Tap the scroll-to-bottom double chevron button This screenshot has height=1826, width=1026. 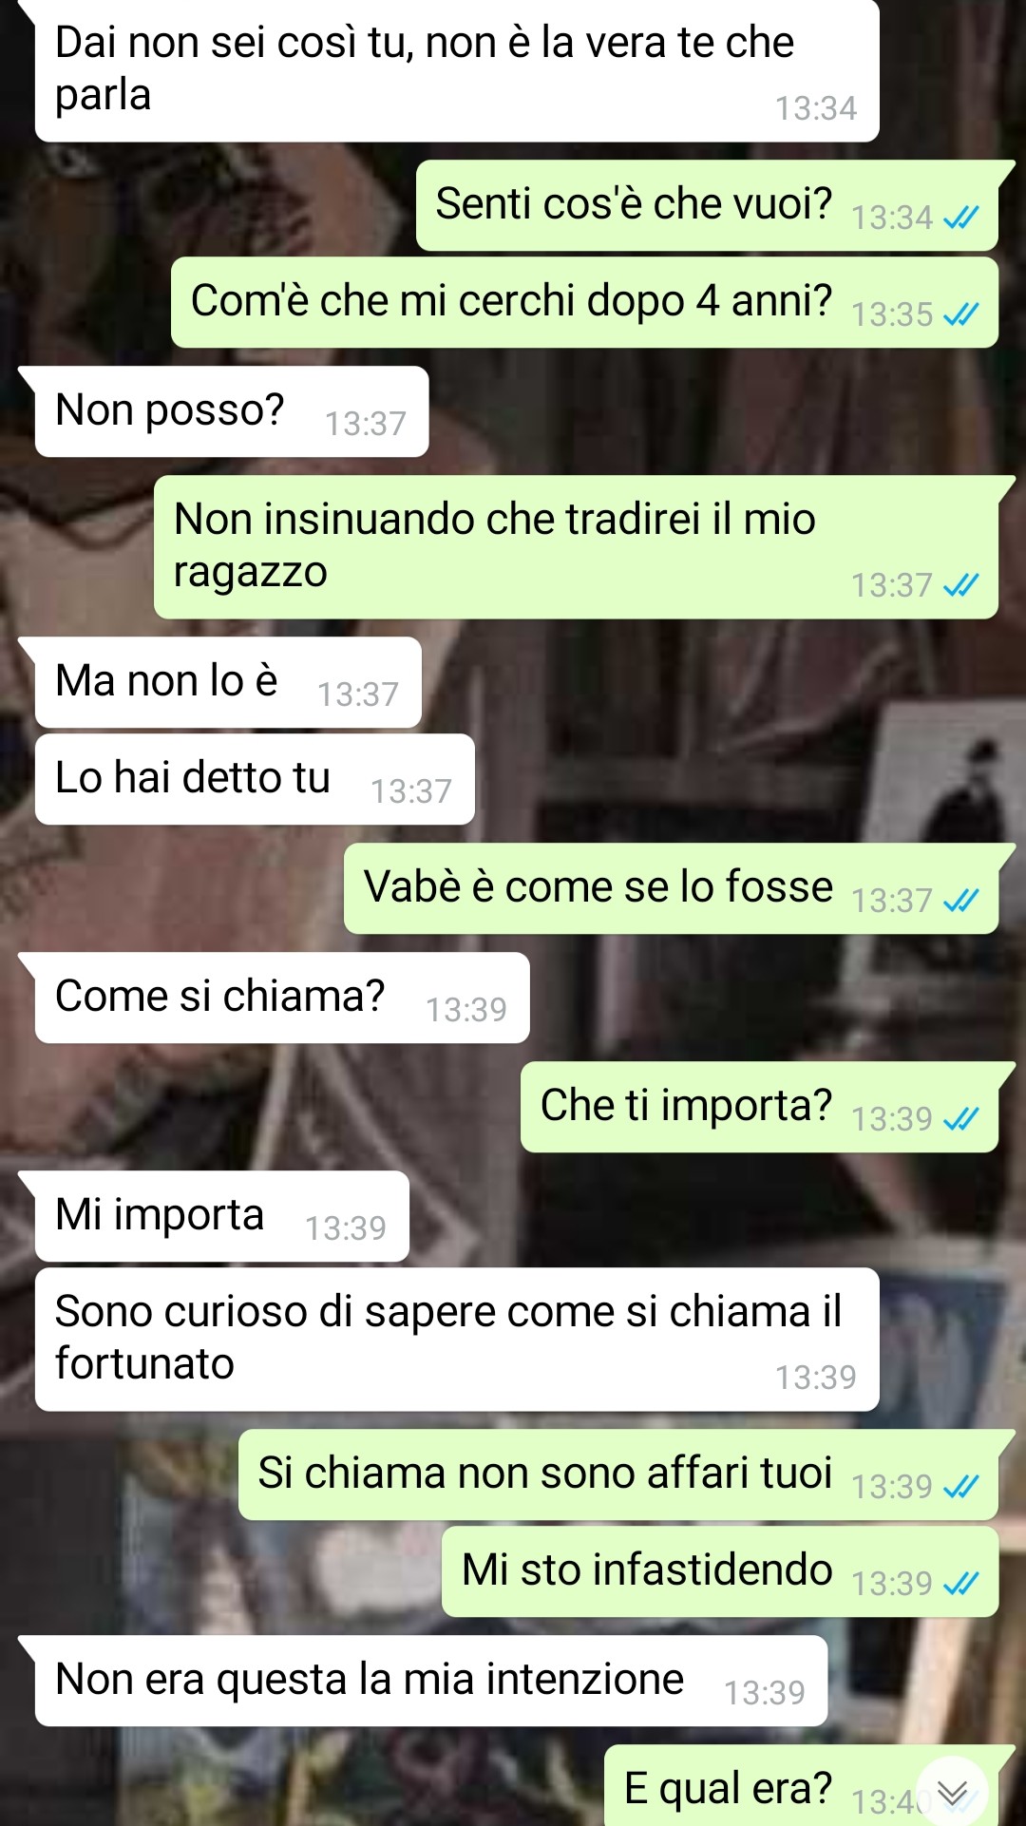point(952,1792)
